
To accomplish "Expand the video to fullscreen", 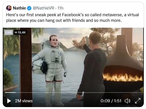I will [138, 101].
